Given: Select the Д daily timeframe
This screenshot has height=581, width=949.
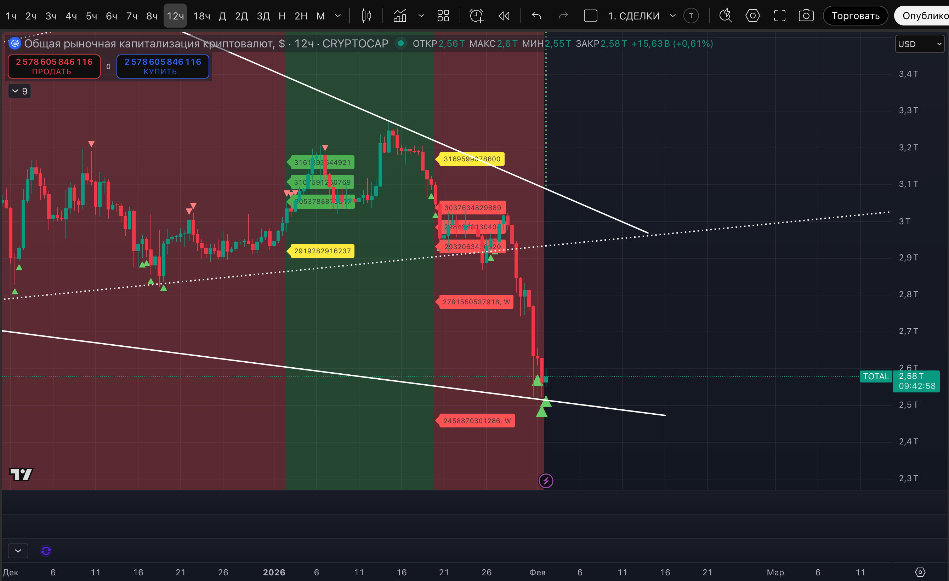Looking at the screenshot, I should pos(222,16).
